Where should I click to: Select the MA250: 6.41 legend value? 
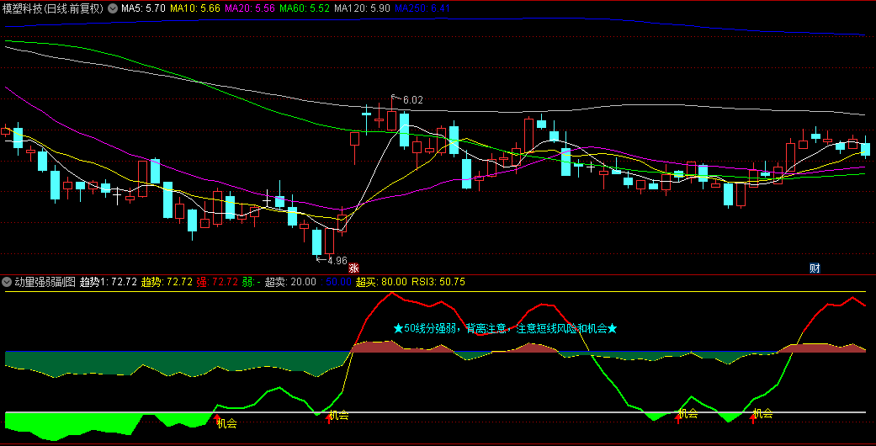tap(422, 8)
